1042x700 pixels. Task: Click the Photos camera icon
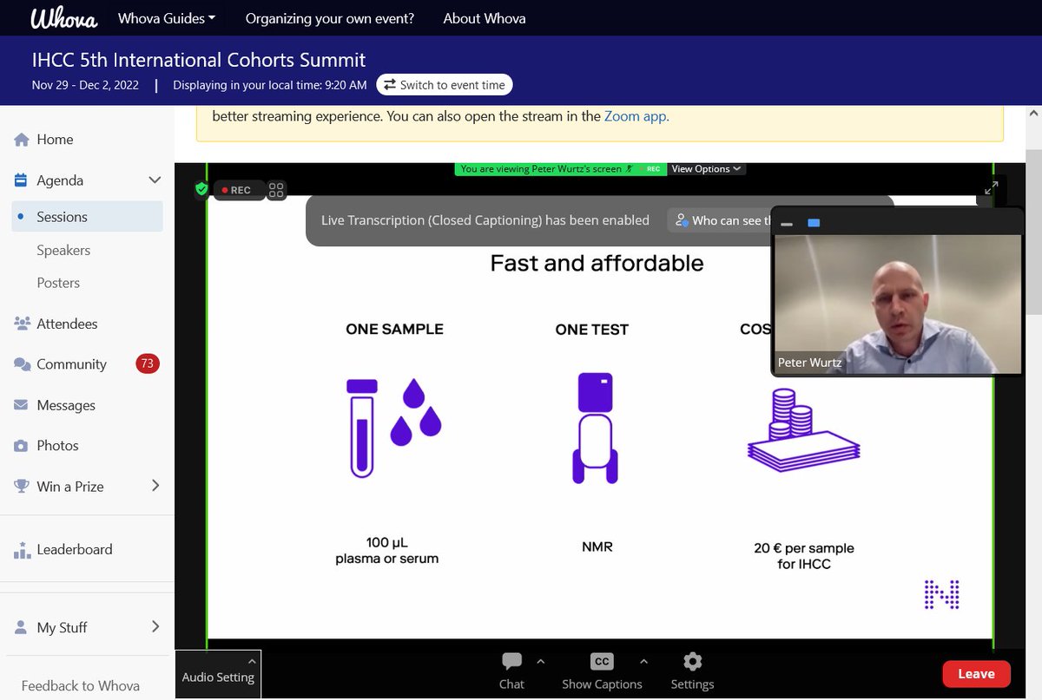[22, 446]
